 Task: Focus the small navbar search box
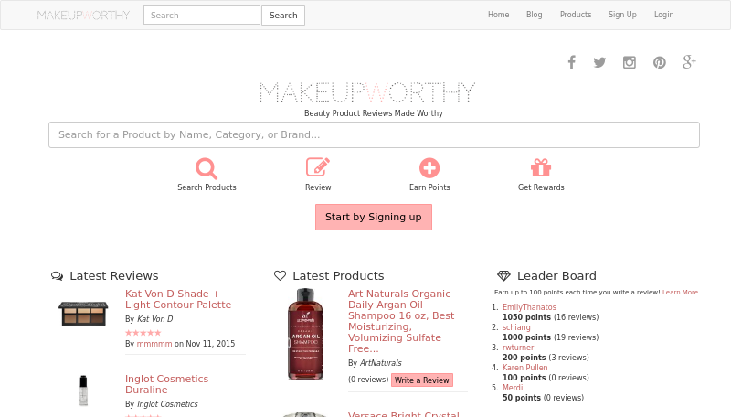[x=202, y=16]
